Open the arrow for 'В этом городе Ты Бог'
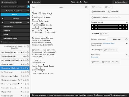This screenshot has height=97, width=129. coord(27,76)
